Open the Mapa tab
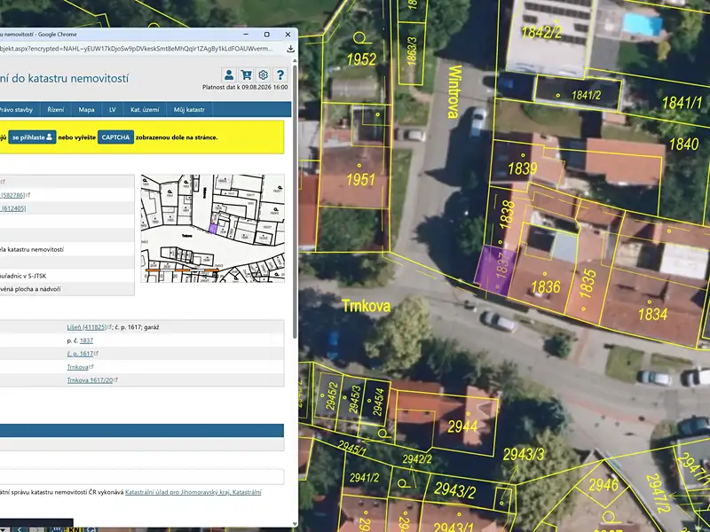This screenshot has height=532, width=710. [x=86, y=109]
